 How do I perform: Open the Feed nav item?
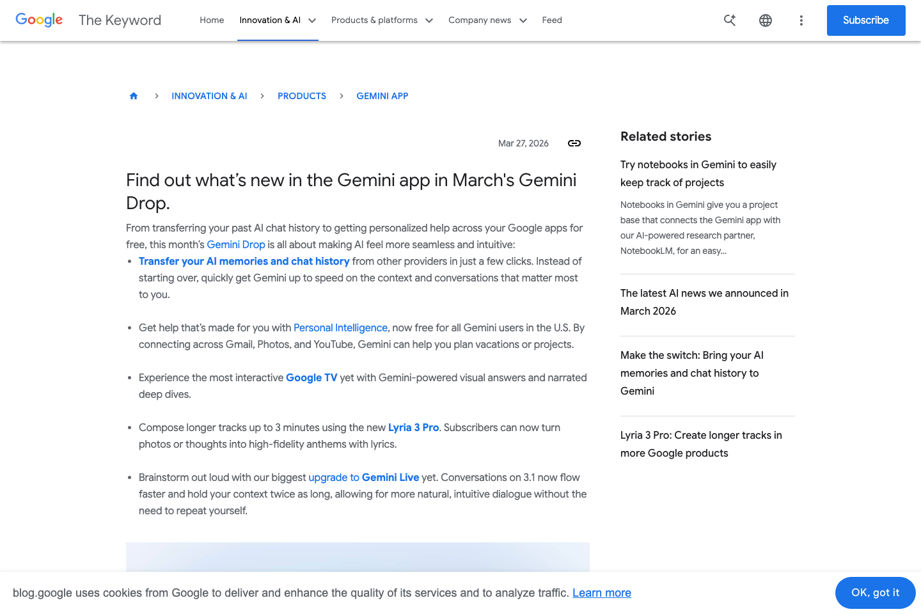(x=551, y=20)
